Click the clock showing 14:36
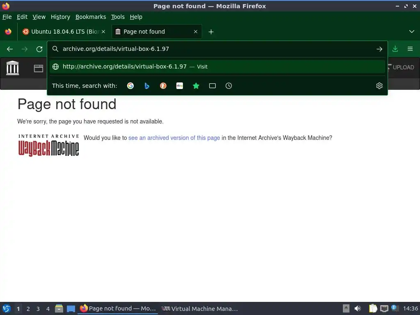The image size is (420, 315). click(410, 308)
